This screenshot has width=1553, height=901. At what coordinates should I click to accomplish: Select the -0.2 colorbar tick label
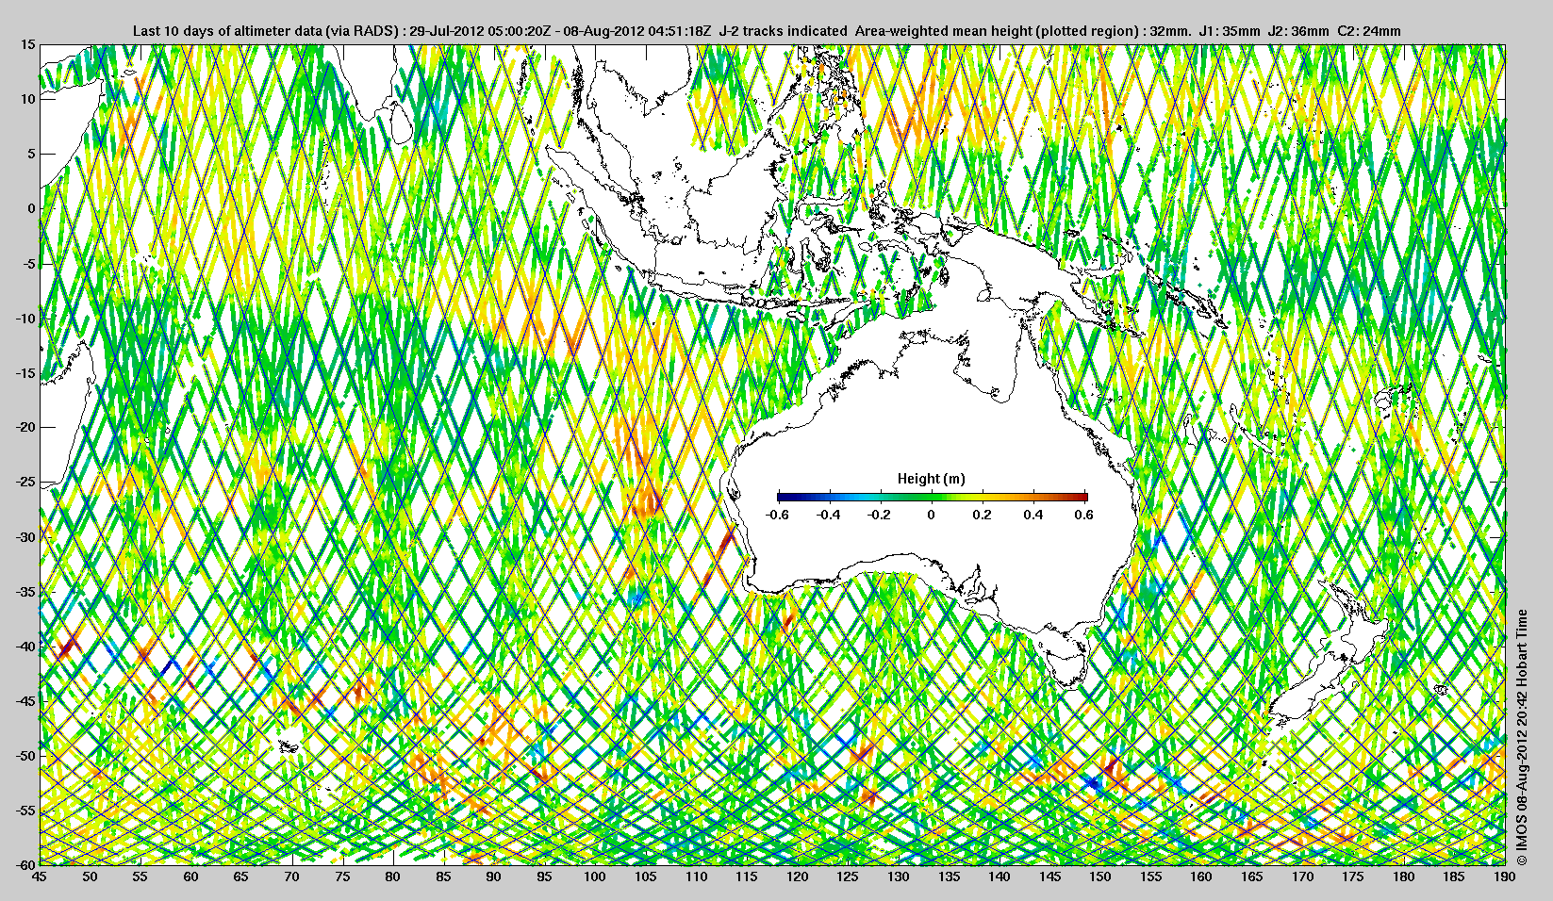tap(880, 515)
